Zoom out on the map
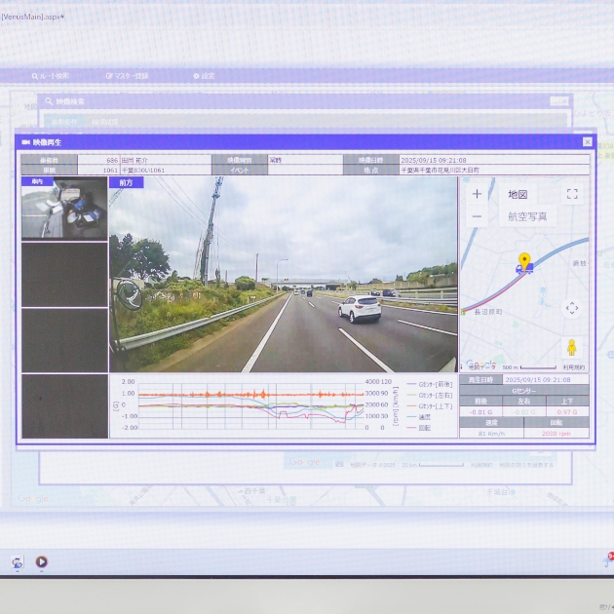Image resolution: width=614 pixels, height=614 pixels. (x=477, y=217)
